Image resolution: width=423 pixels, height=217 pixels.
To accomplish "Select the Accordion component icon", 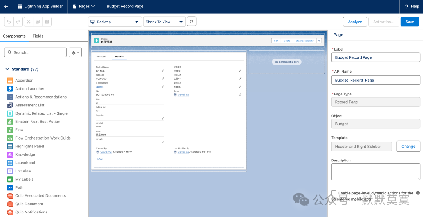I will click(10, 81).
